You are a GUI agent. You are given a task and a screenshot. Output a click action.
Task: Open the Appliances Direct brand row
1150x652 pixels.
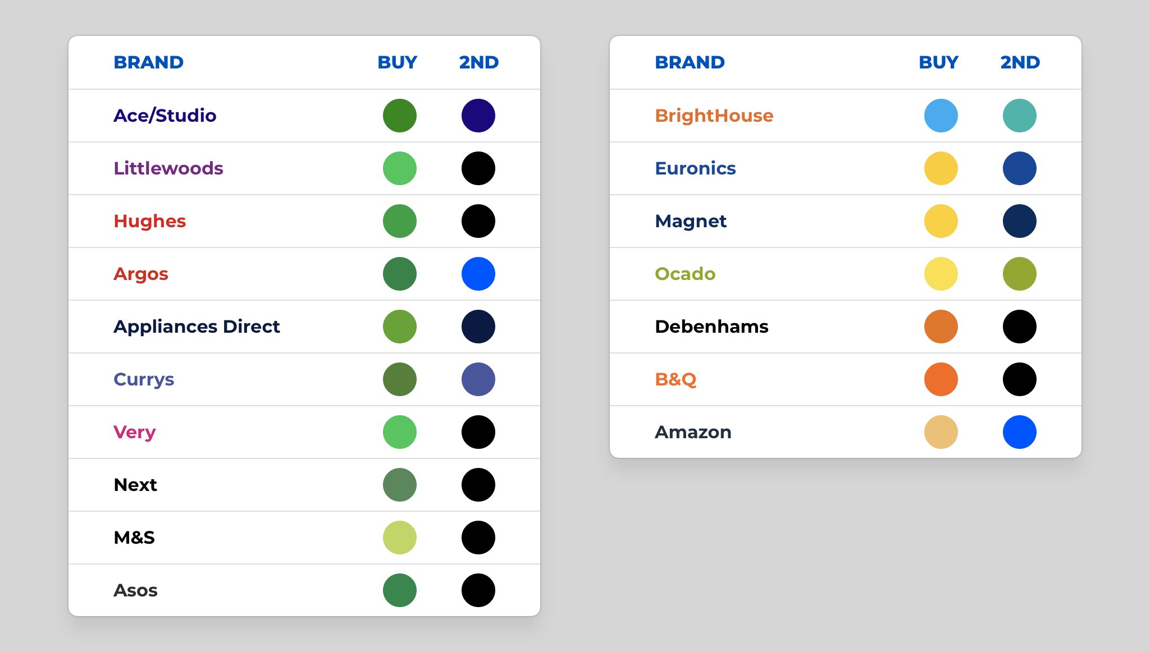197,327
